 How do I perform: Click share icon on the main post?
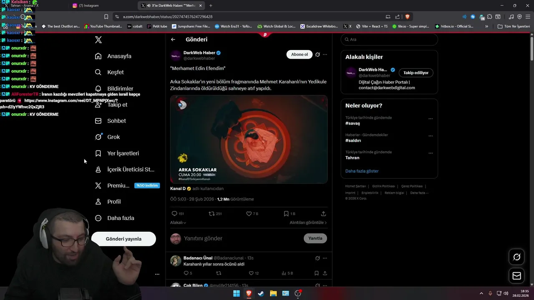tap(323, 213)
